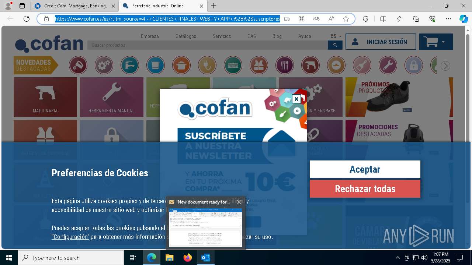Open the Outlook preview window thumbnail
This screenshot has height=265, width=472.
[206, 227]
